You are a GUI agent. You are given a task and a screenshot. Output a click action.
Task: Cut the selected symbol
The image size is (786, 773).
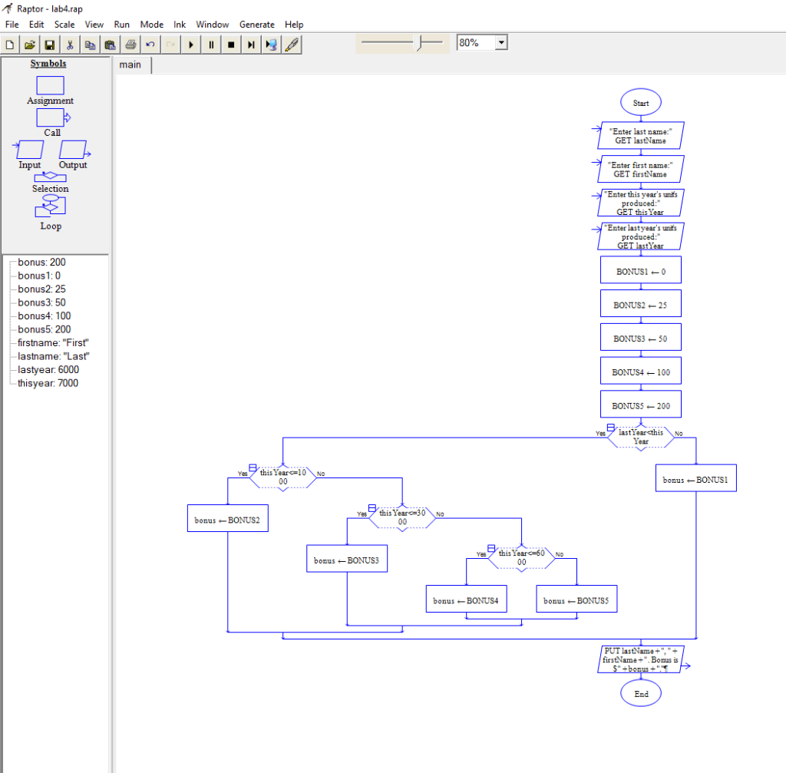(x=70, y=44)
